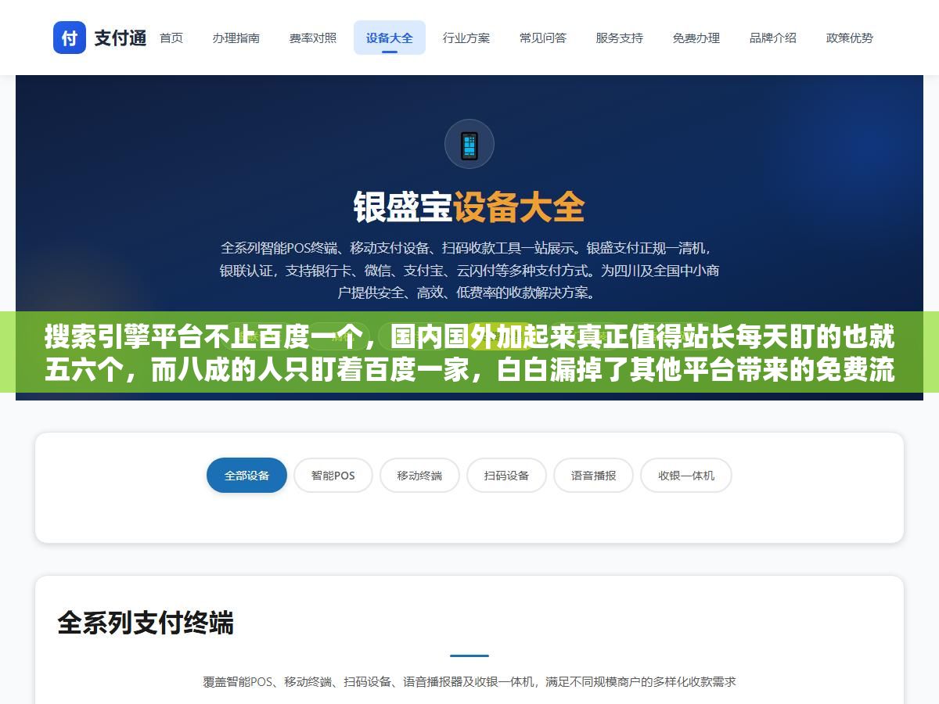Select the 设备大全 nav tab
Image resolution: width=939 pixels, height=704 pixels.
[x=390, y=38]
